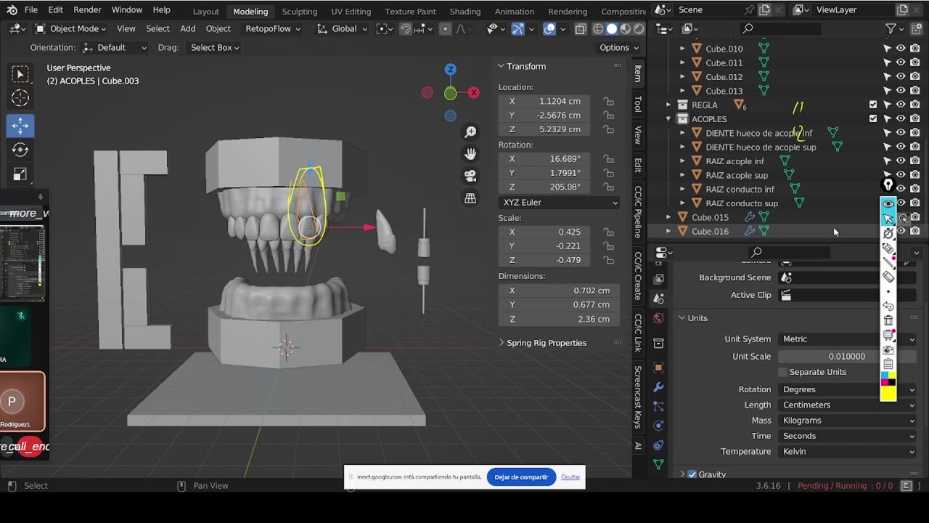929x523 pixels.
Task: Open the Render menu
Action: tap(87, 10)
